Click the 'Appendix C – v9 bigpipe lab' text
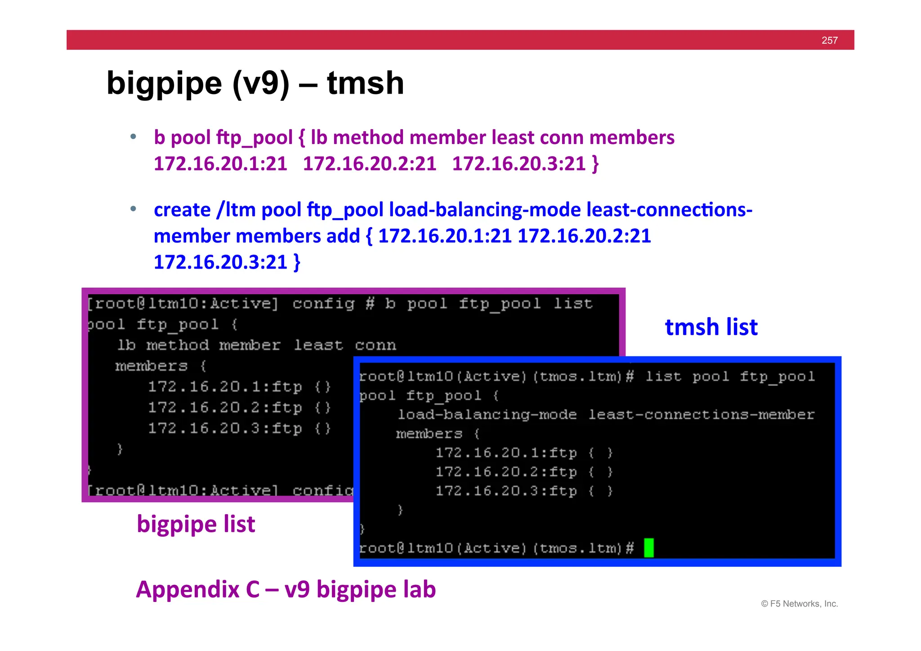Screen dimensions: 921x651 click(x=286, y=590)
